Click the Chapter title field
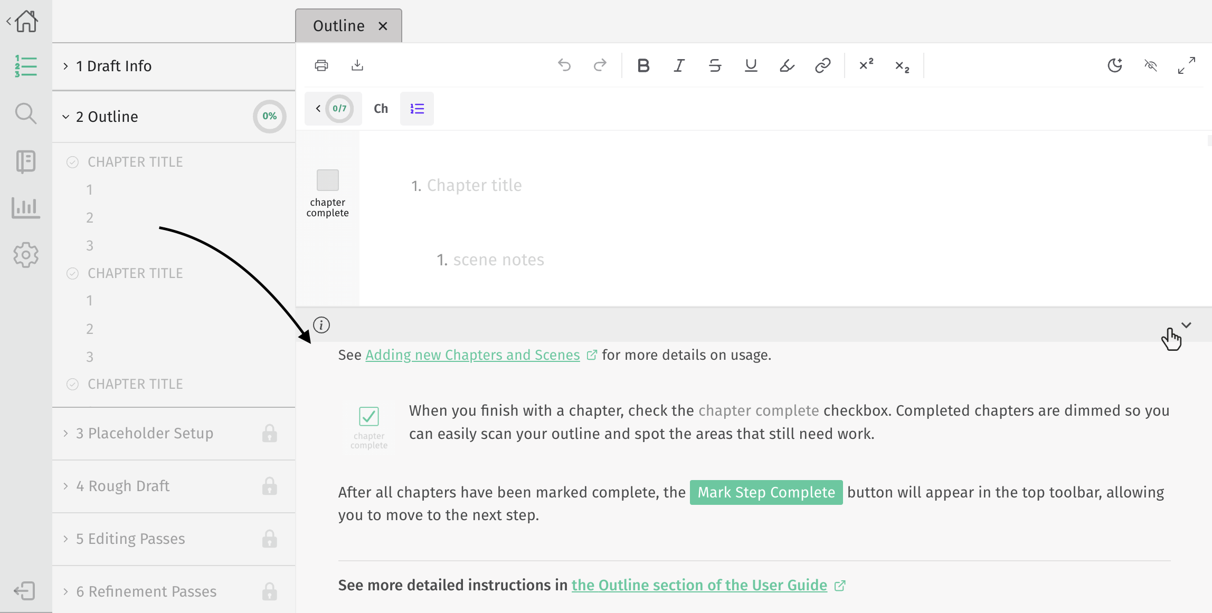The image size is (1212, 613). pos(474,185)
